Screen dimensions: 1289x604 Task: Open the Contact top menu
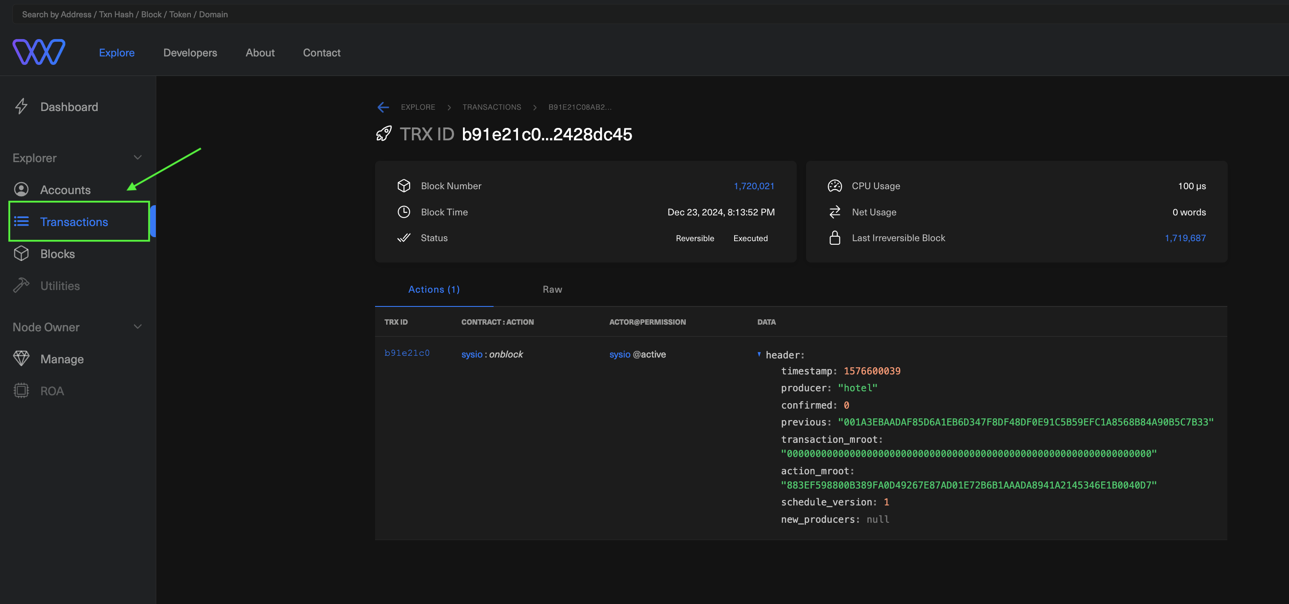[322, 52]
